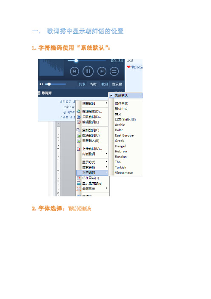Expand the 调整歌词 submenu
211x299 pixels.
pos(92,103)
